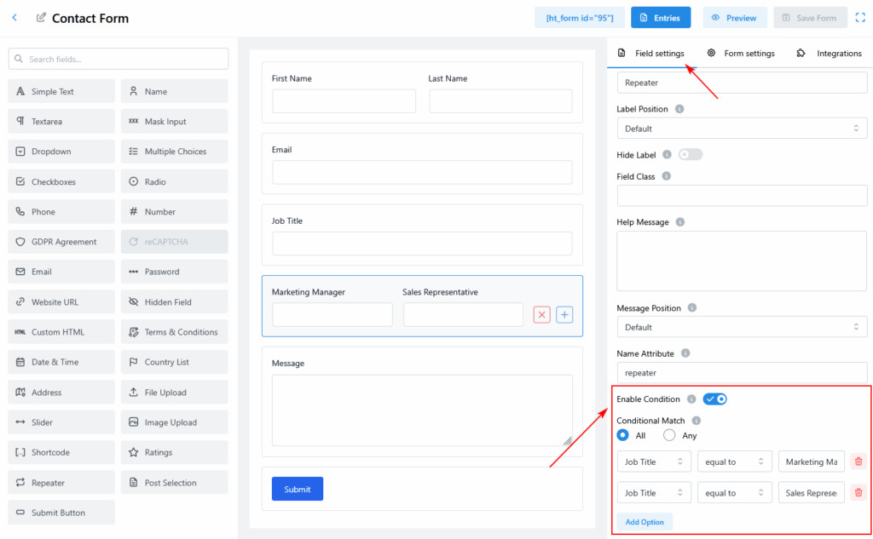Switch to the Form settings tab
The image size is (873, 539).
[740, 54]
